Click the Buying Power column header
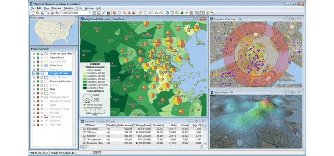The image size is (334, 156). [142, 125]
